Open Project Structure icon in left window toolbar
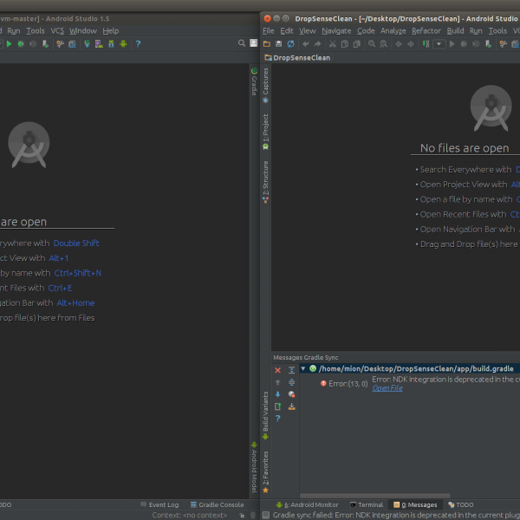This screenshot has height=520, width=520. click(72, 44)
